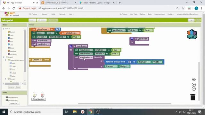This screenshot has width=205, height=115.
Task: Collapse the HorizontalArrangement tree node
Action: (x=6, y=60)
